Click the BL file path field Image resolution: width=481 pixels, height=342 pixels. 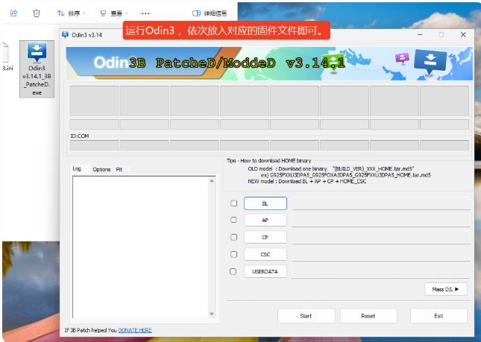point(381,203)
